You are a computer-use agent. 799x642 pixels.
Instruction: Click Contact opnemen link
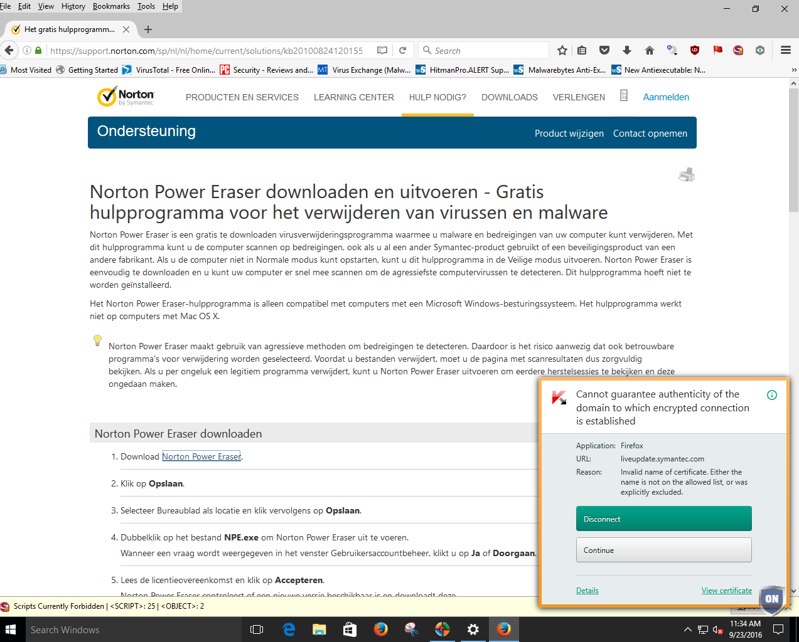click(650, 134)
